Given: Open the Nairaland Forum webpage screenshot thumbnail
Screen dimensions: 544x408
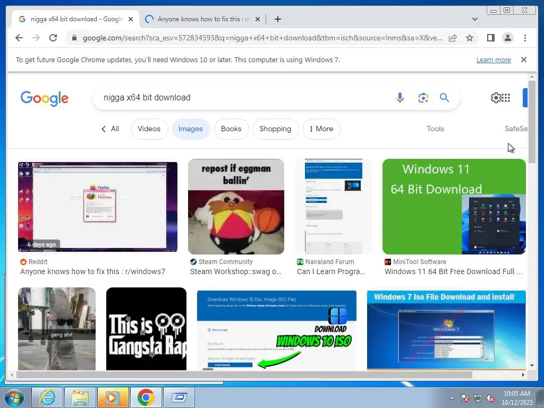Looking at the screenshot, I should (x=333, y=207).
